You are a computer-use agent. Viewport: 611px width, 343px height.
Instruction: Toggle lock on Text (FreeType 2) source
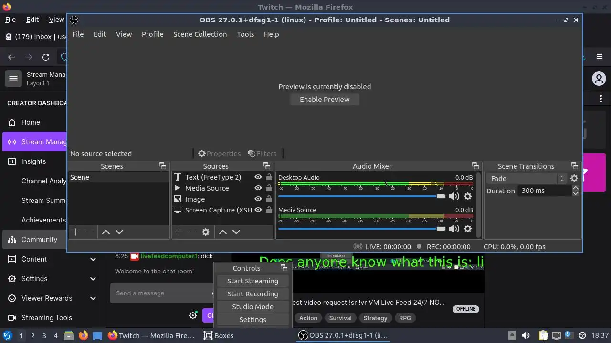(x=269, y=177)
